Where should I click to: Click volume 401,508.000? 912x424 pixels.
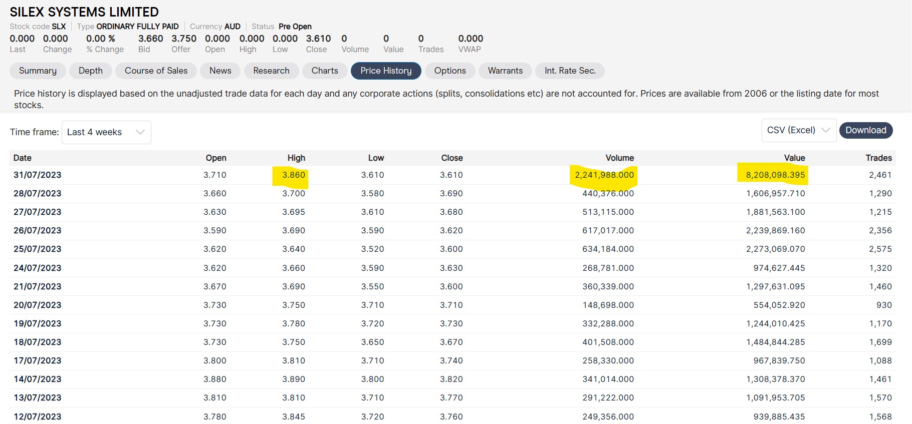pyautogui.click(x=608, y=342)
